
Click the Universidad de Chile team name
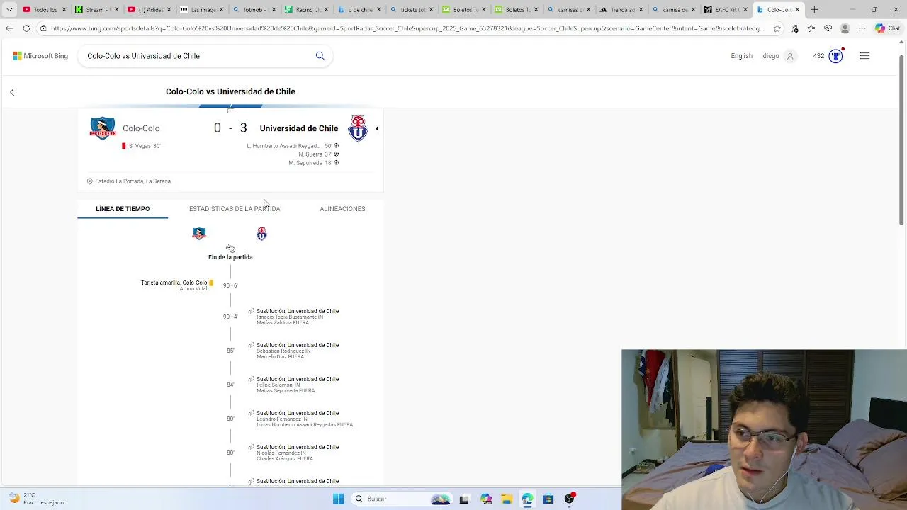pos(298,128)
